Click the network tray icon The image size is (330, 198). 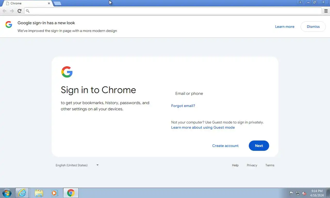point(298,193)
